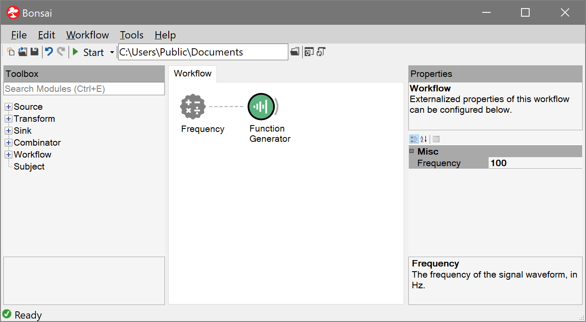The width and height of the screenshot is (586, 322).
Task: Select the Frequency externalized property node
Action: (193, 107)
